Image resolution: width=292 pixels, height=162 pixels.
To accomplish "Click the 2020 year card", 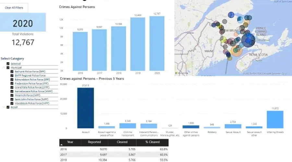I will click(23, 22).
